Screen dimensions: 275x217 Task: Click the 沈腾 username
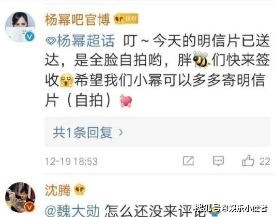click(x=58, y=190)
